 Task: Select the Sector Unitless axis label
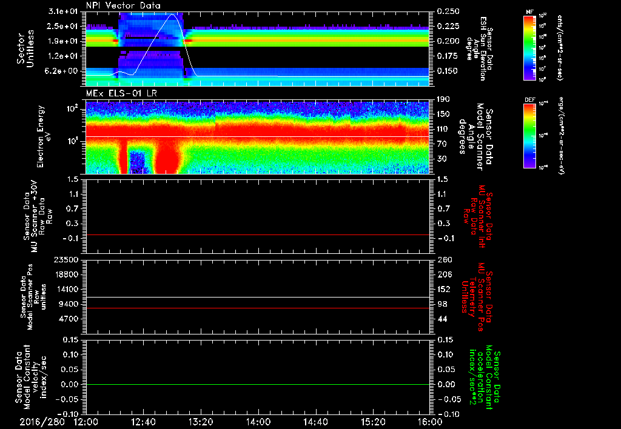25,48
